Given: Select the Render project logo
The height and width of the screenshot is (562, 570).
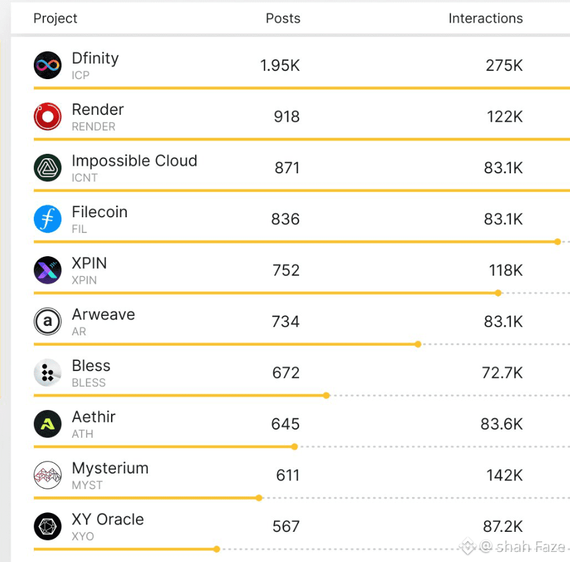Looking at the screenshot, I should 46,116.
